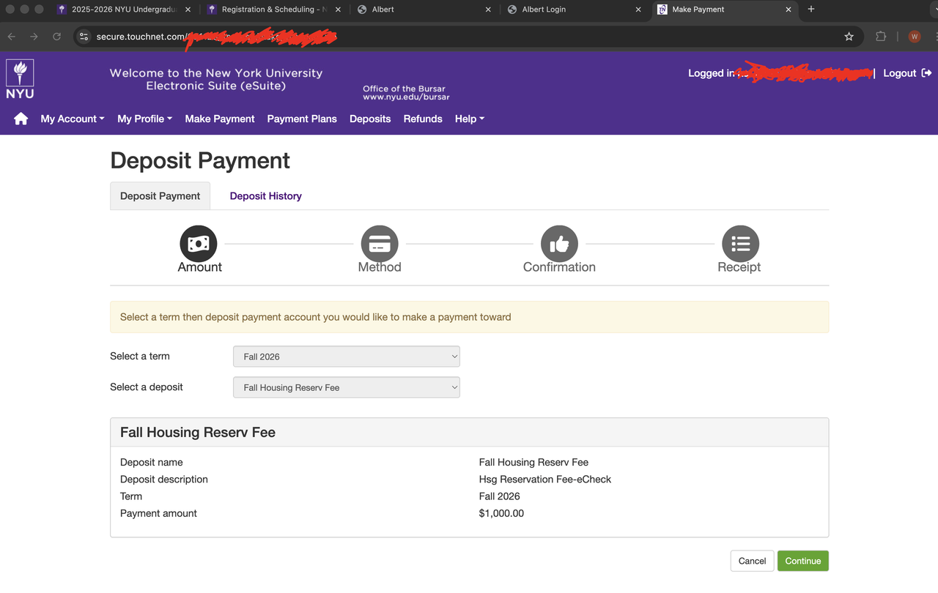938x593 pixels.
Task: Close the Make Payment tab
Action: [789, 10]
